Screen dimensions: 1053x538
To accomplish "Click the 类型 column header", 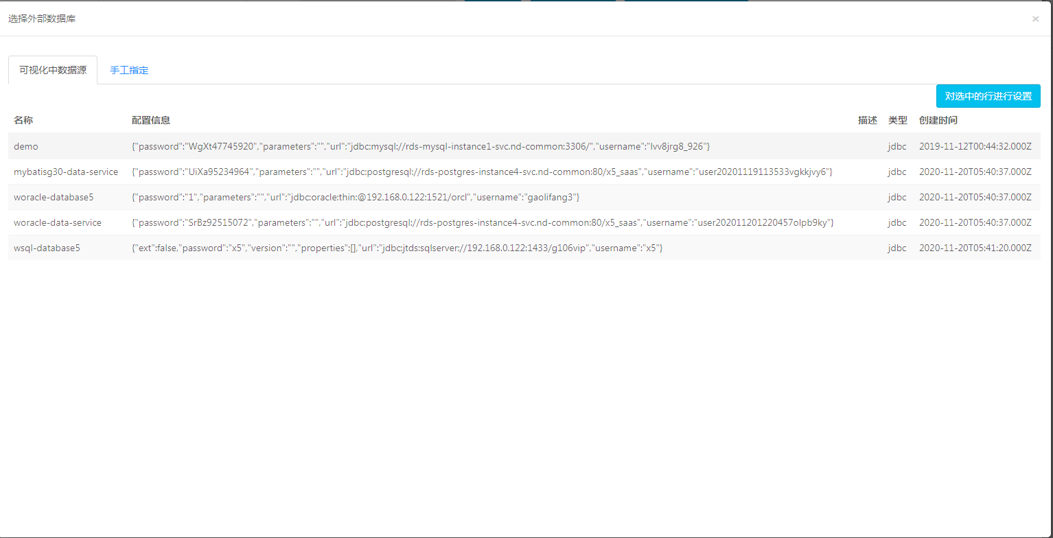I will [x=898, y=120].
